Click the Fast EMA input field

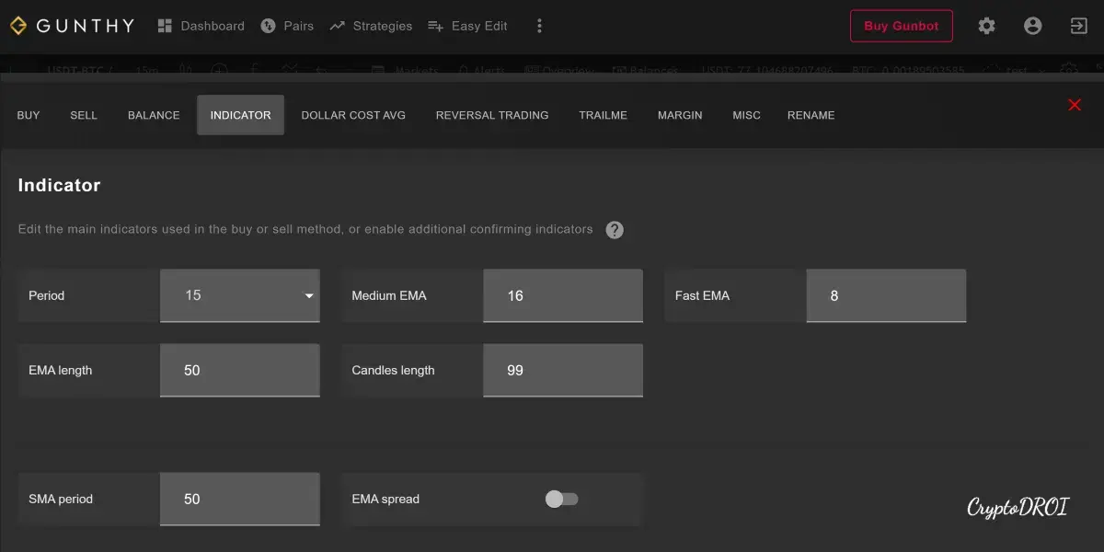tap(886, 295)
